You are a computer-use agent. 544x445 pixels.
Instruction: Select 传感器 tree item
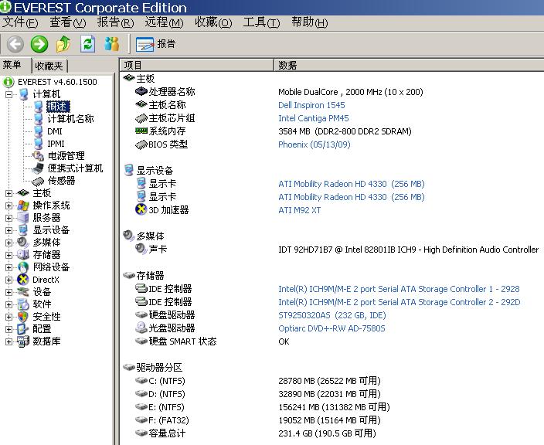pos(61,181)
